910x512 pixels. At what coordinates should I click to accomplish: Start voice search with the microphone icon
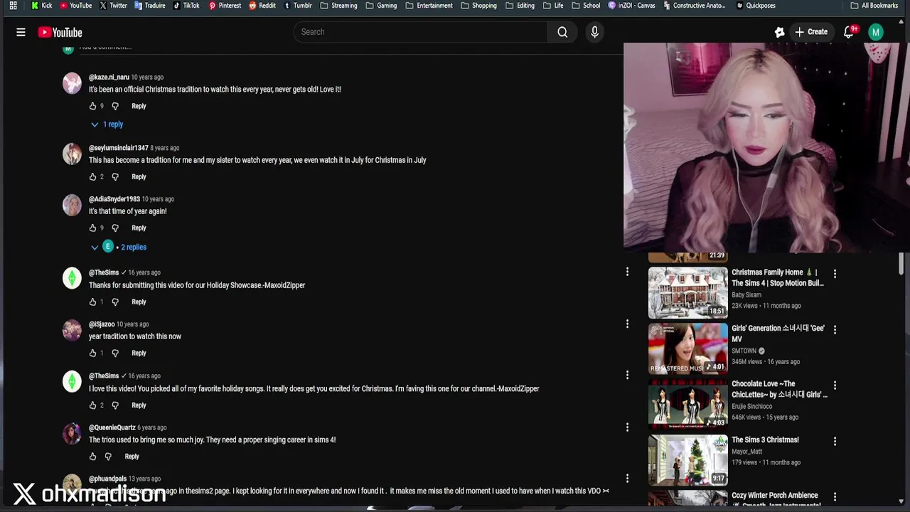pyautogui.click(x=595, y=32)
